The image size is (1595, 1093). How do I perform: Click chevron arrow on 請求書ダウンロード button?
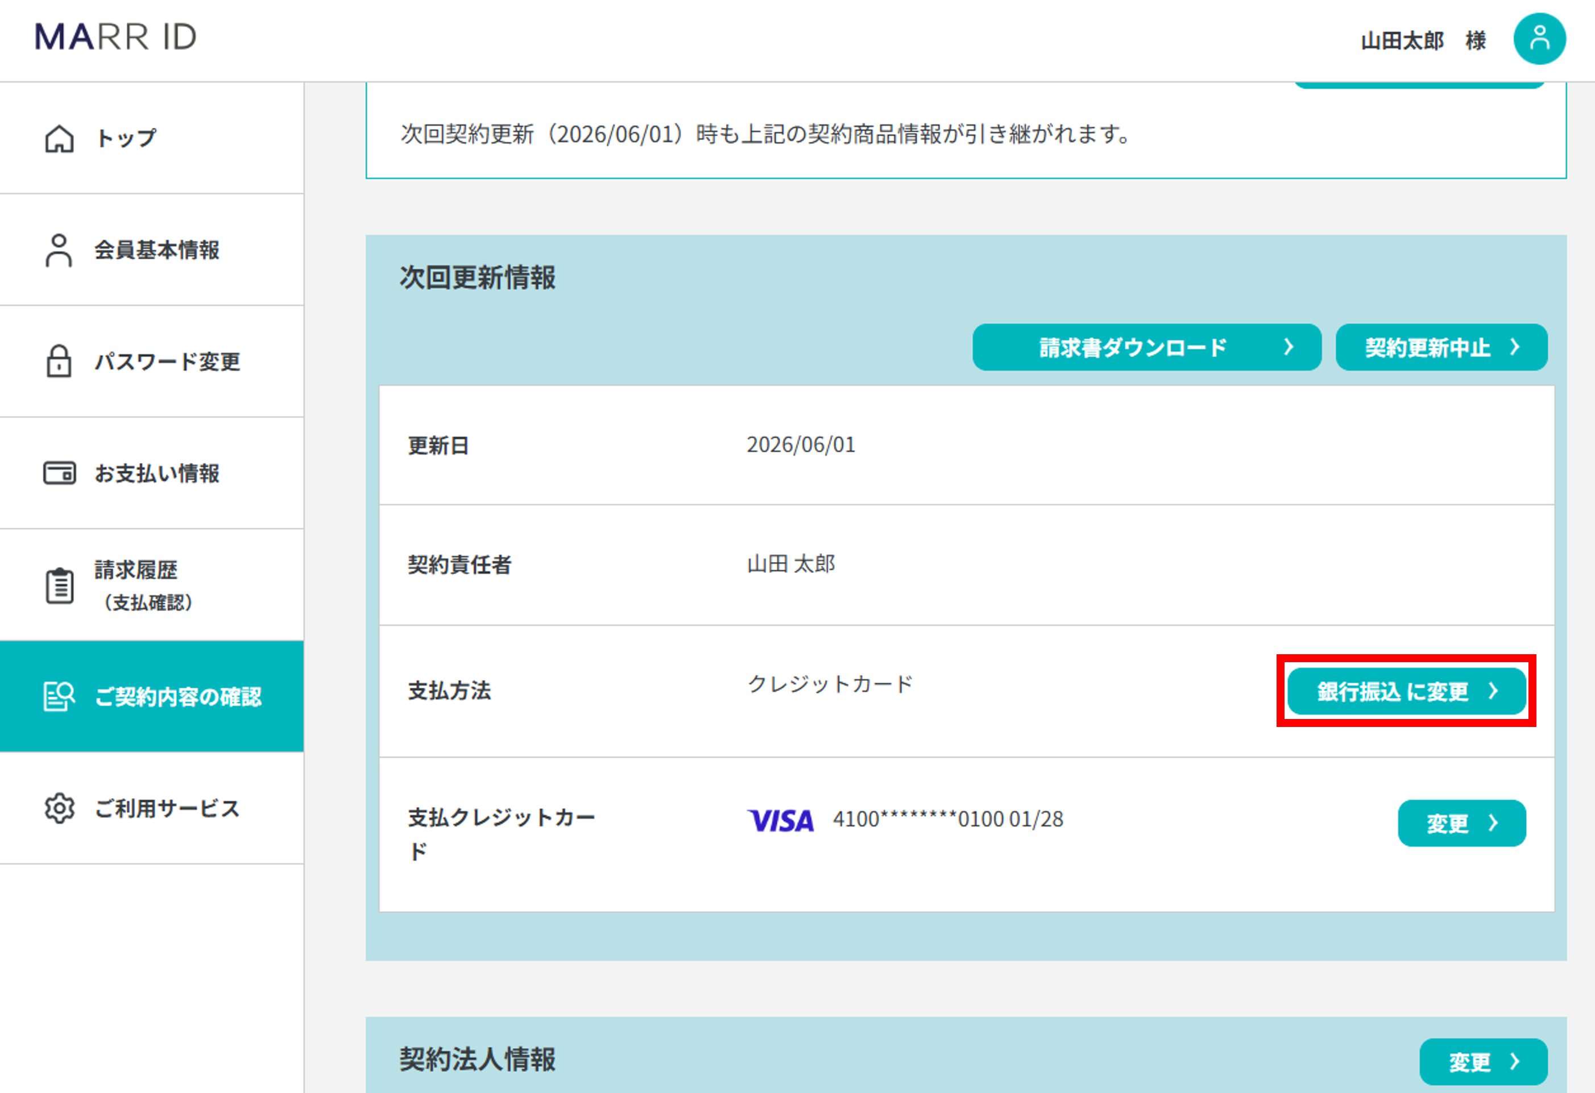click(1289, 347)
